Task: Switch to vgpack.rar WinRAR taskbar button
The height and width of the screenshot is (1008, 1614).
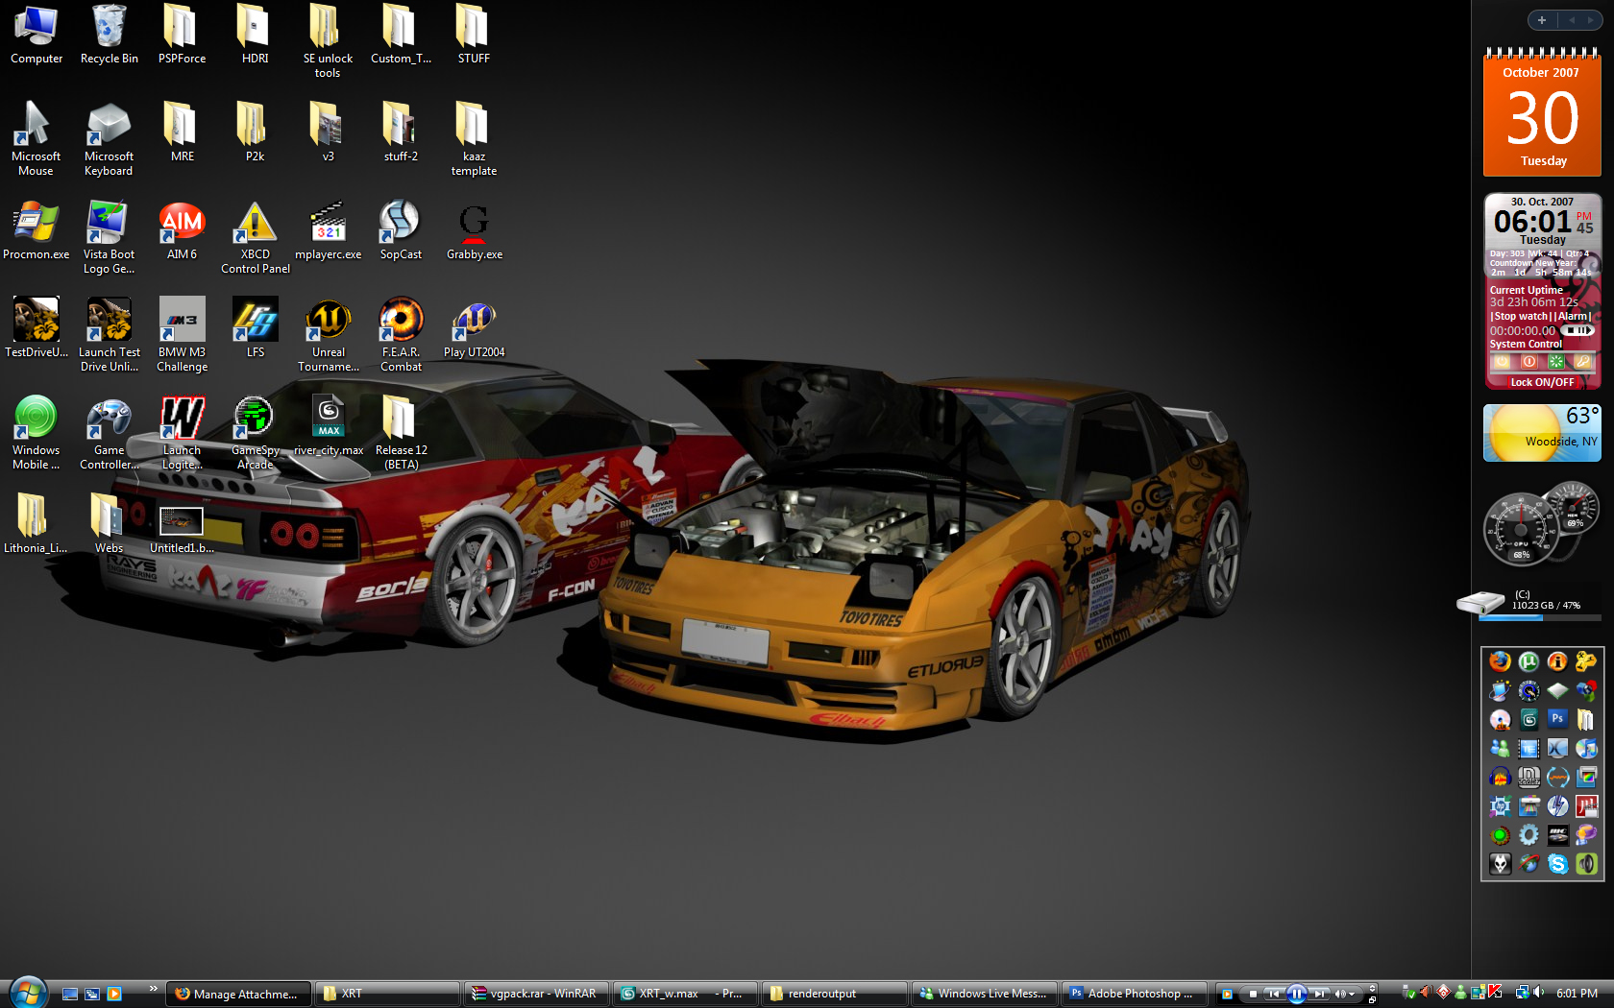Action: point(536,994)
